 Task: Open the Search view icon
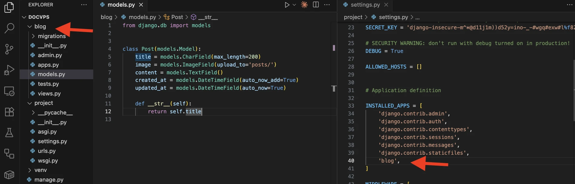[9, 28]
